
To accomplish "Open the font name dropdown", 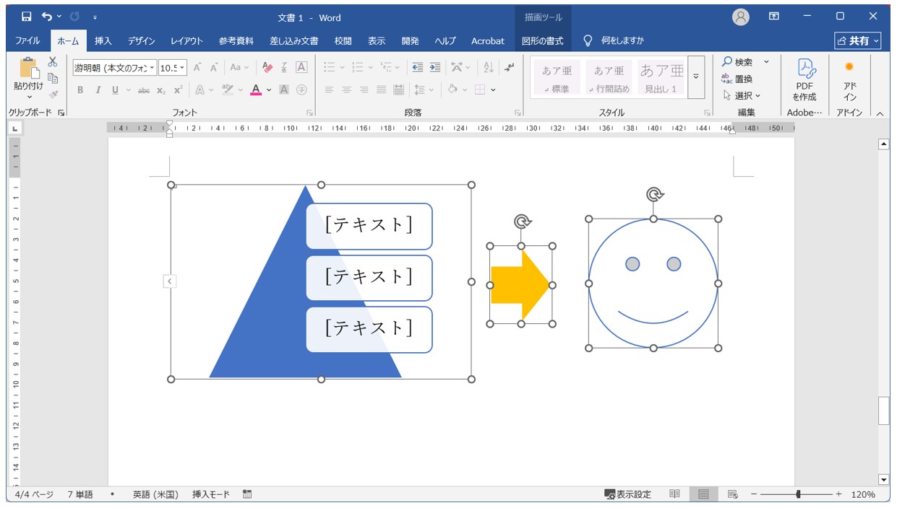I will 153,68.
